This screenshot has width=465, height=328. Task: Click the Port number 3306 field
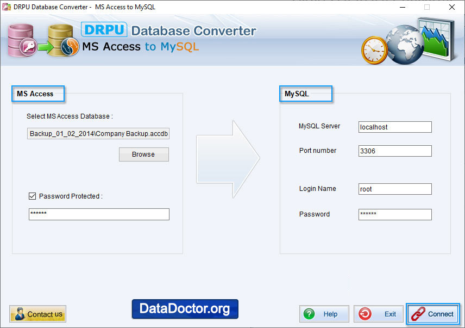coord(394,151)
